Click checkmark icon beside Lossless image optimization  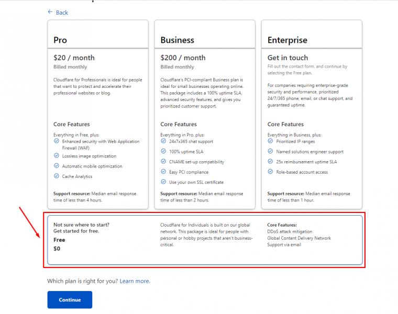point(57,155)
